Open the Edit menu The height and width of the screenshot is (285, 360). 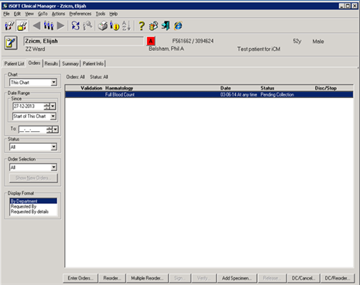pos(17,14)
